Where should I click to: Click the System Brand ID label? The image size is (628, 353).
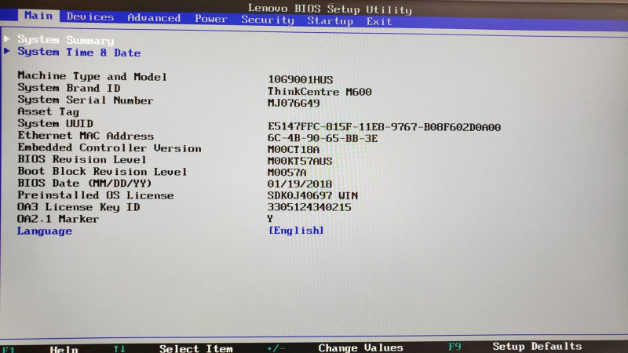tap(69, 88)
